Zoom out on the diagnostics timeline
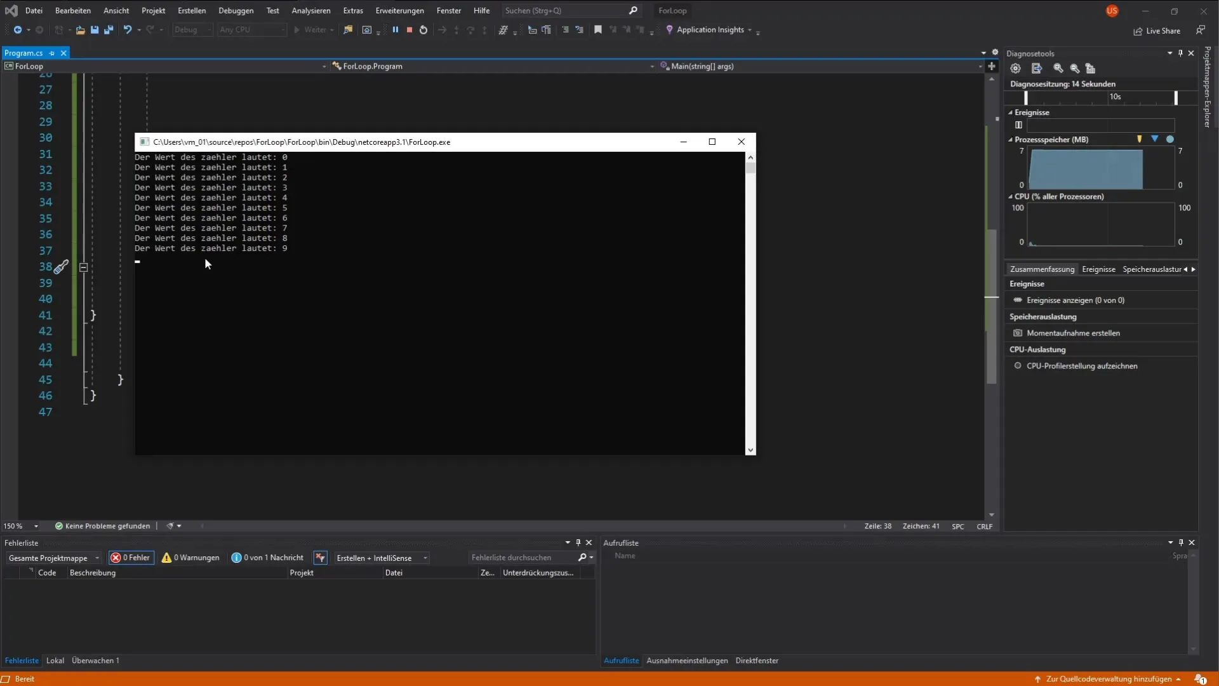 tap(1074, 69)
